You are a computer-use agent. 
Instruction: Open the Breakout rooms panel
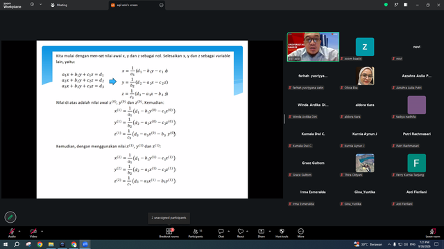(x=169, y=233)
